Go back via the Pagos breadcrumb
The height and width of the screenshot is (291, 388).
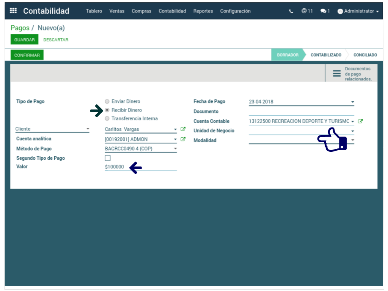[20, 28]
